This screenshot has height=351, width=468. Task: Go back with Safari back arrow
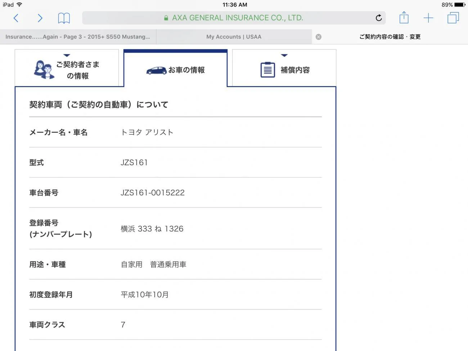(x=16, y=18)
